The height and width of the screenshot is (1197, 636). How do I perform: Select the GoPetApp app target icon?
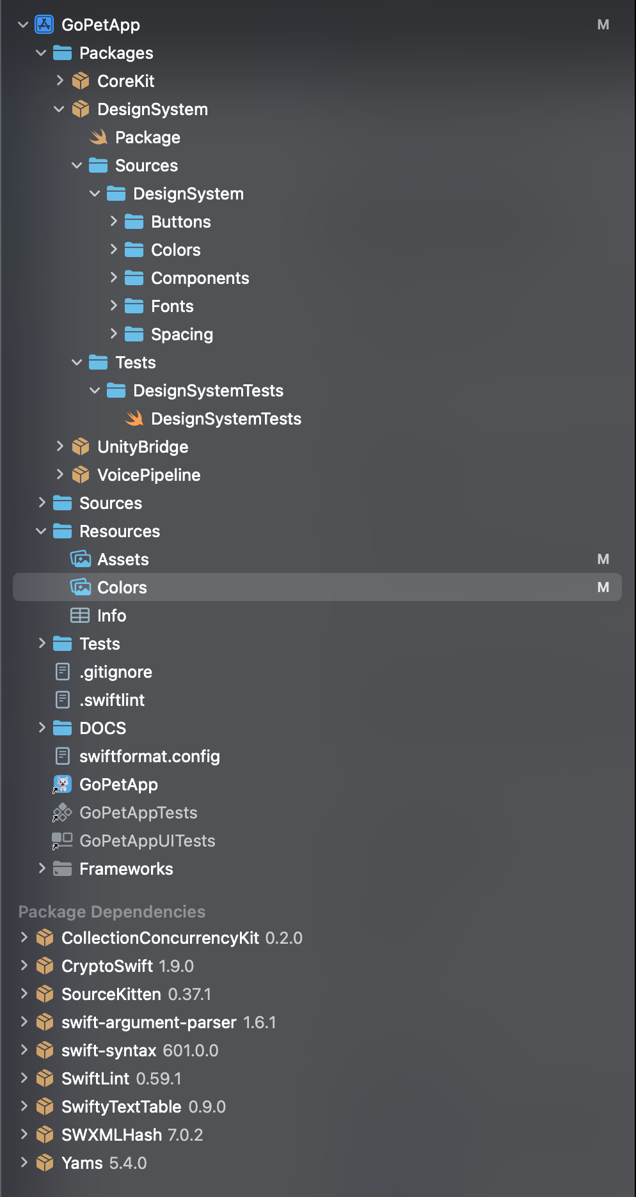(62, 785)
